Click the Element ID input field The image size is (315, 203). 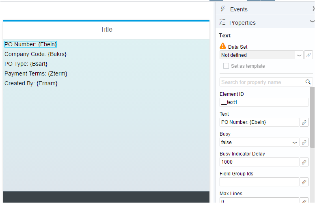pos(264,102)
